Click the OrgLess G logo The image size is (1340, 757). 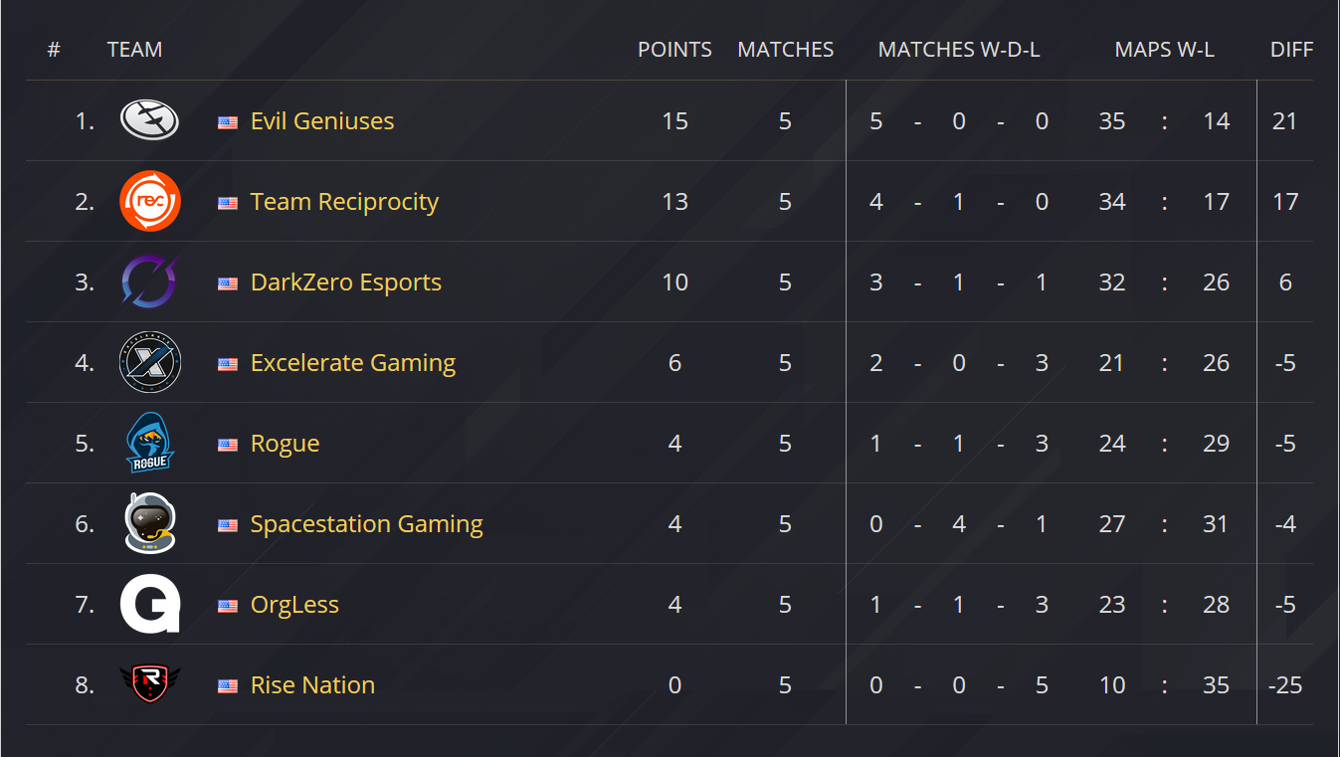149,604
